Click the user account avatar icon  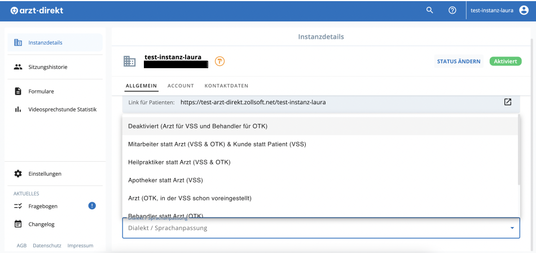click(x=524, y=10)
